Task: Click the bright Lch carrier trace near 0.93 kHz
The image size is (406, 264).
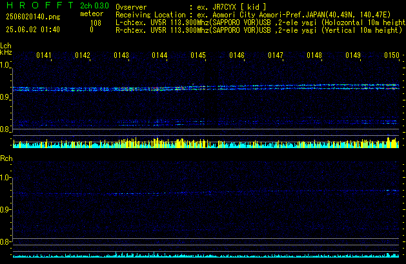Action: coord(206,88)
